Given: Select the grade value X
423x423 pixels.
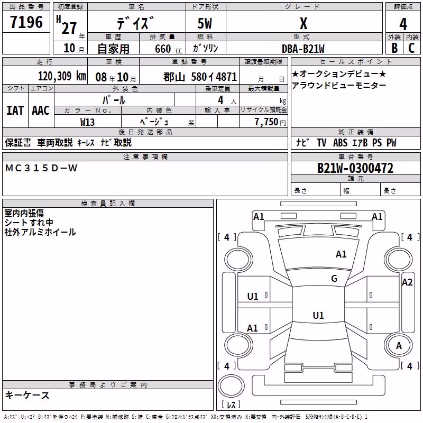Looking at the screenshot, I should [x=304, y=23].
